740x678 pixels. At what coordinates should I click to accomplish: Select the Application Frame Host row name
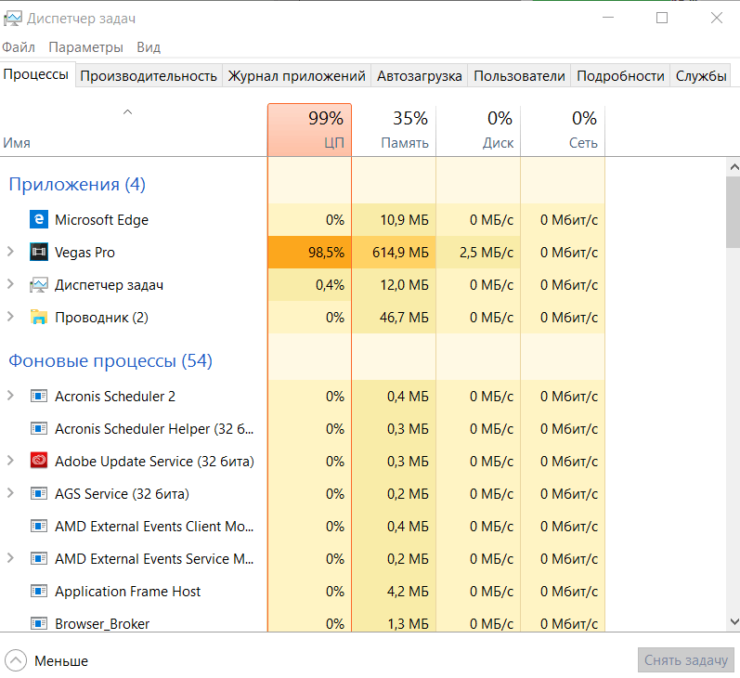click(x=127, y=591)
